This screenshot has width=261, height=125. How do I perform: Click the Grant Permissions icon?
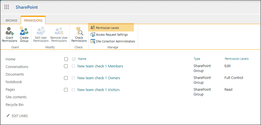pyautogui.click(x=10, y=31)
